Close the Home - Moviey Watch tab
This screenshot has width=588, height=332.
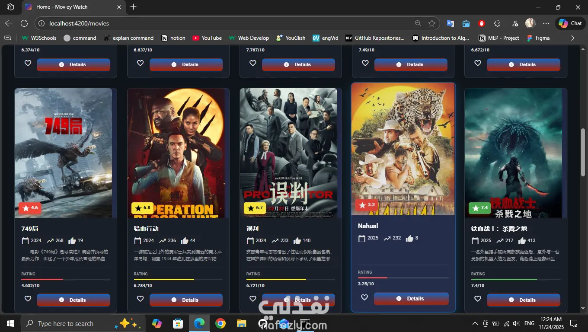click(119, 7)
